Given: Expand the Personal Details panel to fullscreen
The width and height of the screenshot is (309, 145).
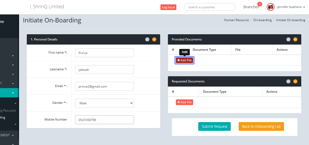Looking at the screenshot, I should (147, 39).
